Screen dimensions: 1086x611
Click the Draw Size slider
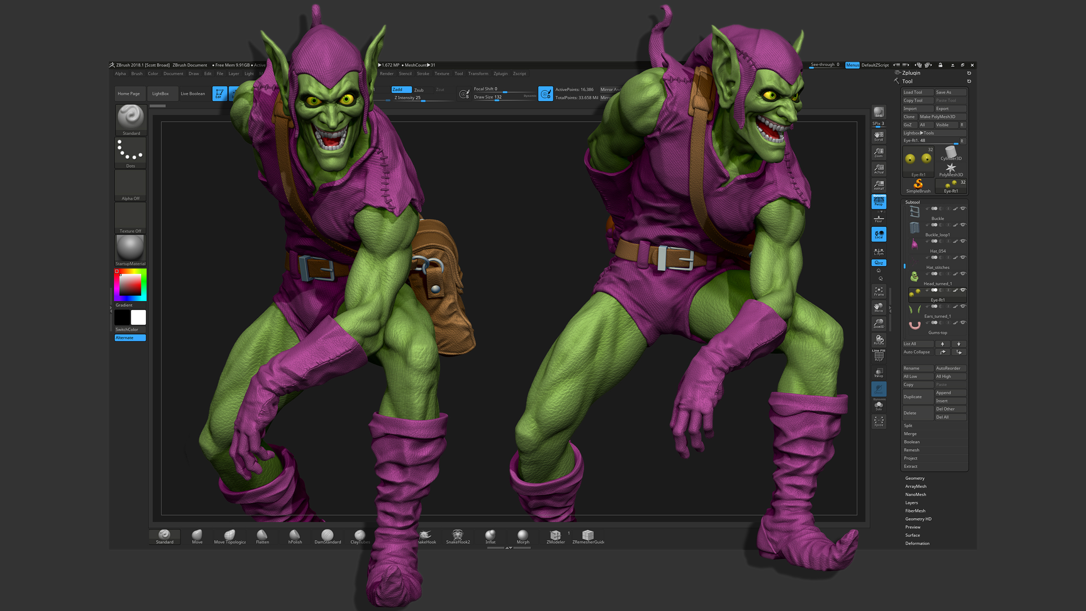click(504, 97)
